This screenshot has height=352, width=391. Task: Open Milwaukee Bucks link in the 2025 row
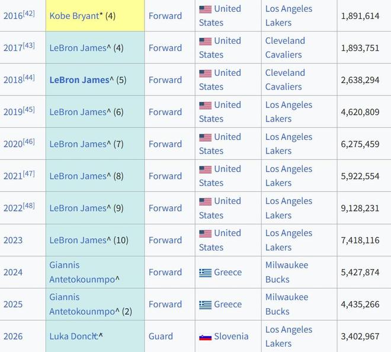pyautogui.click(x=287, y=304)
